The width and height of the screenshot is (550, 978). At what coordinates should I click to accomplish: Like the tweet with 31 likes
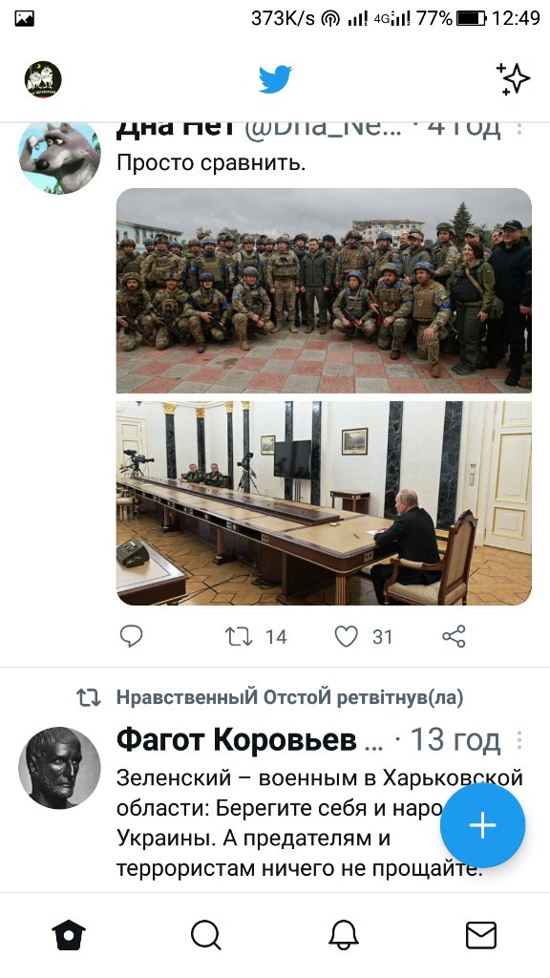[346, 636]
